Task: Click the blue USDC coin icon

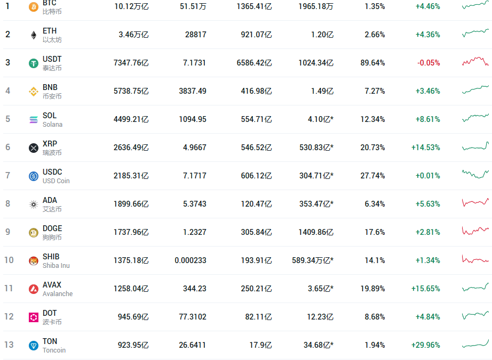Action: (x=34, y=176)
